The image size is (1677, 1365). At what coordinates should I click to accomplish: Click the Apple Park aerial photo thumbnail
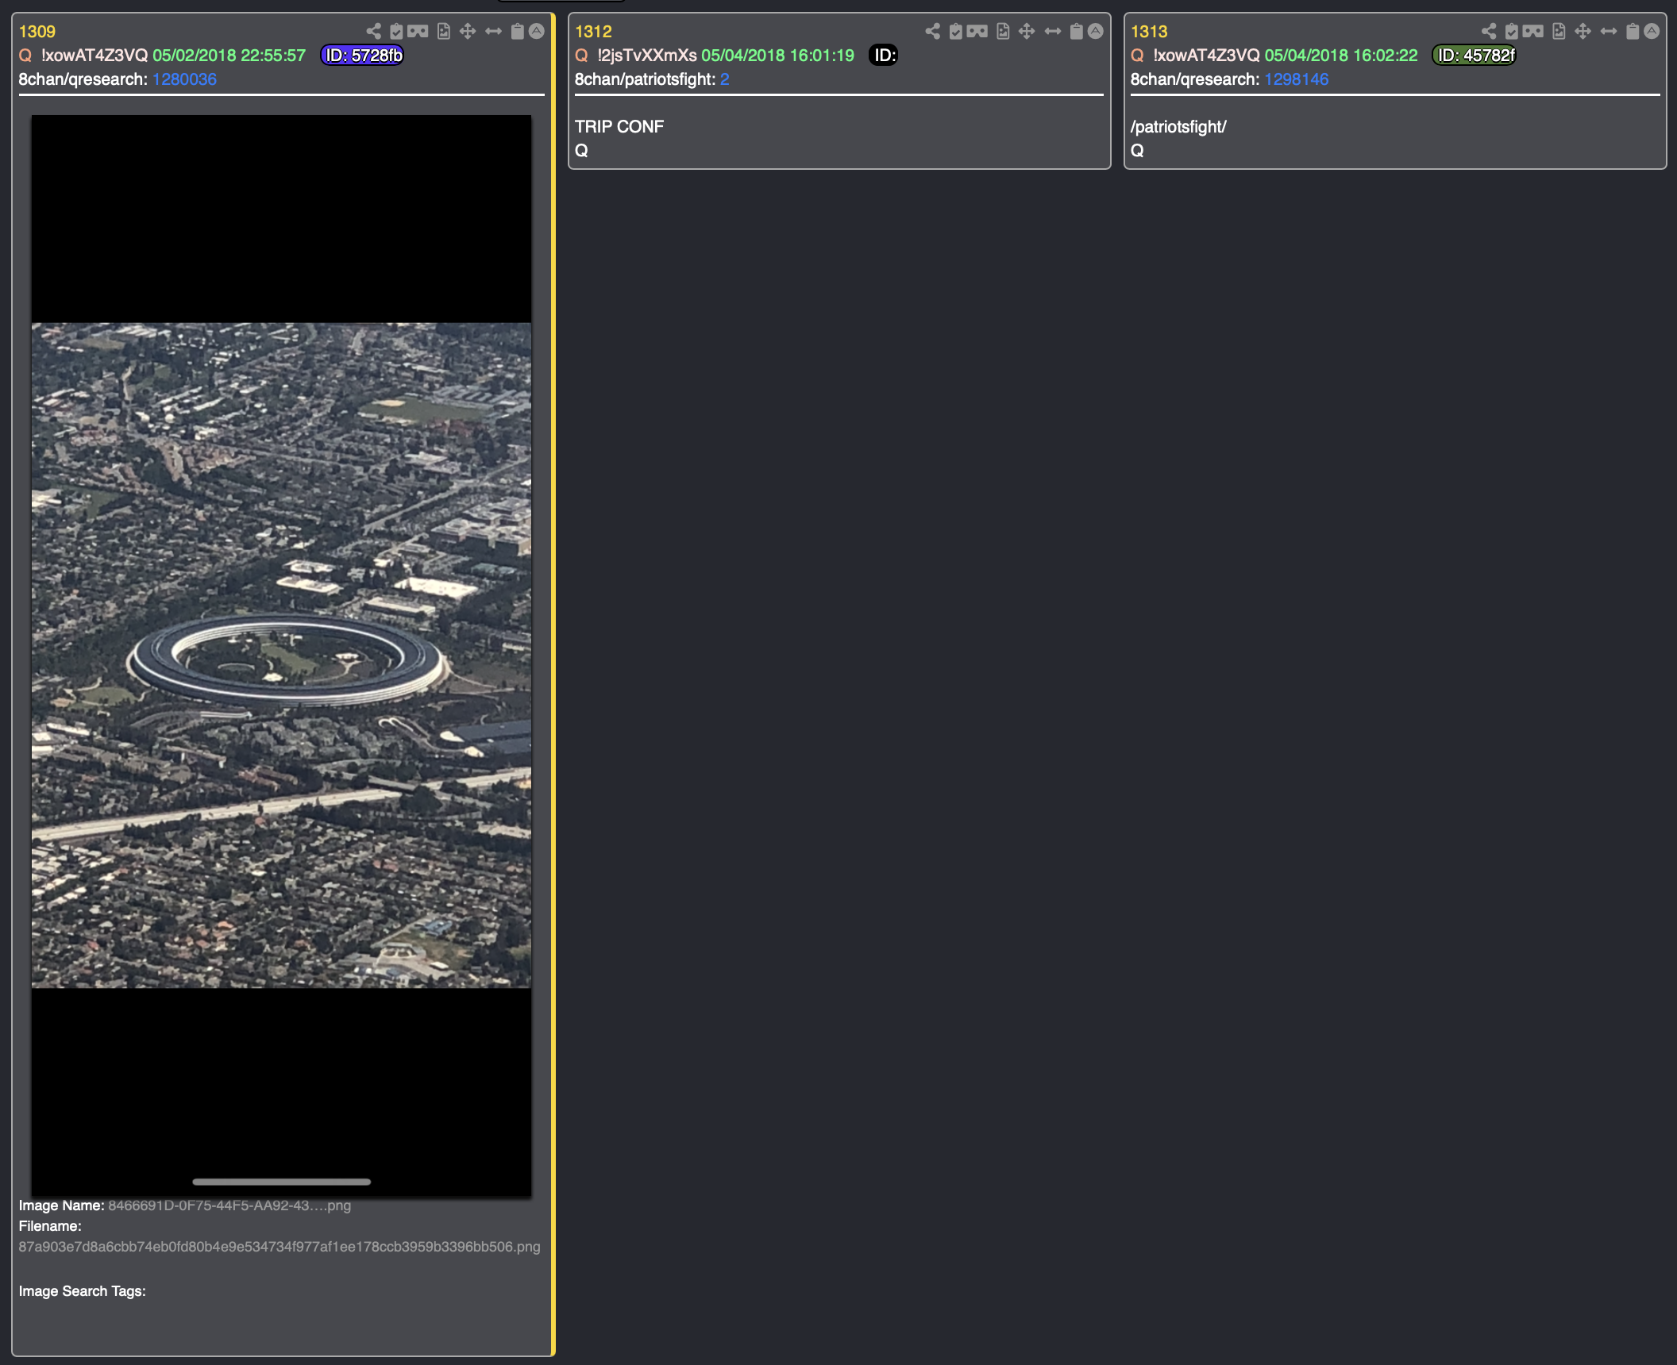281,656
